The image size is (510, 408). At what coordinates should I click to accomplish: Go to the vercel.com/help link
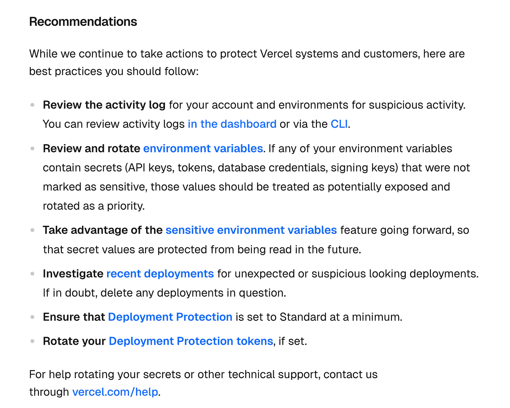(x=115, y=392)
